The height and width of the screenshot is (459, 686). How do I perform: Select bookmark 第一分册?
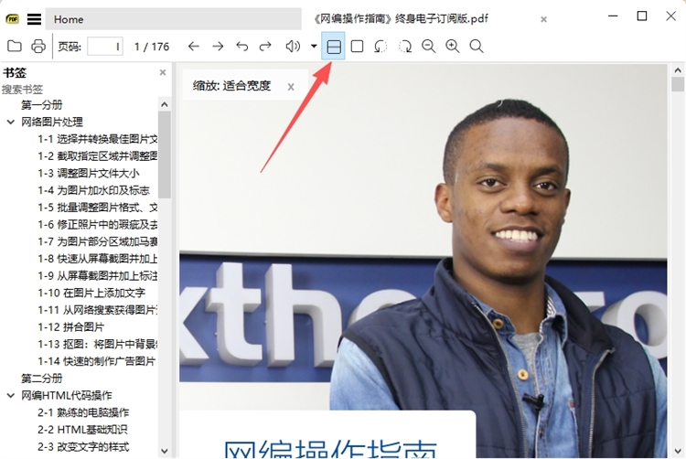42,105
